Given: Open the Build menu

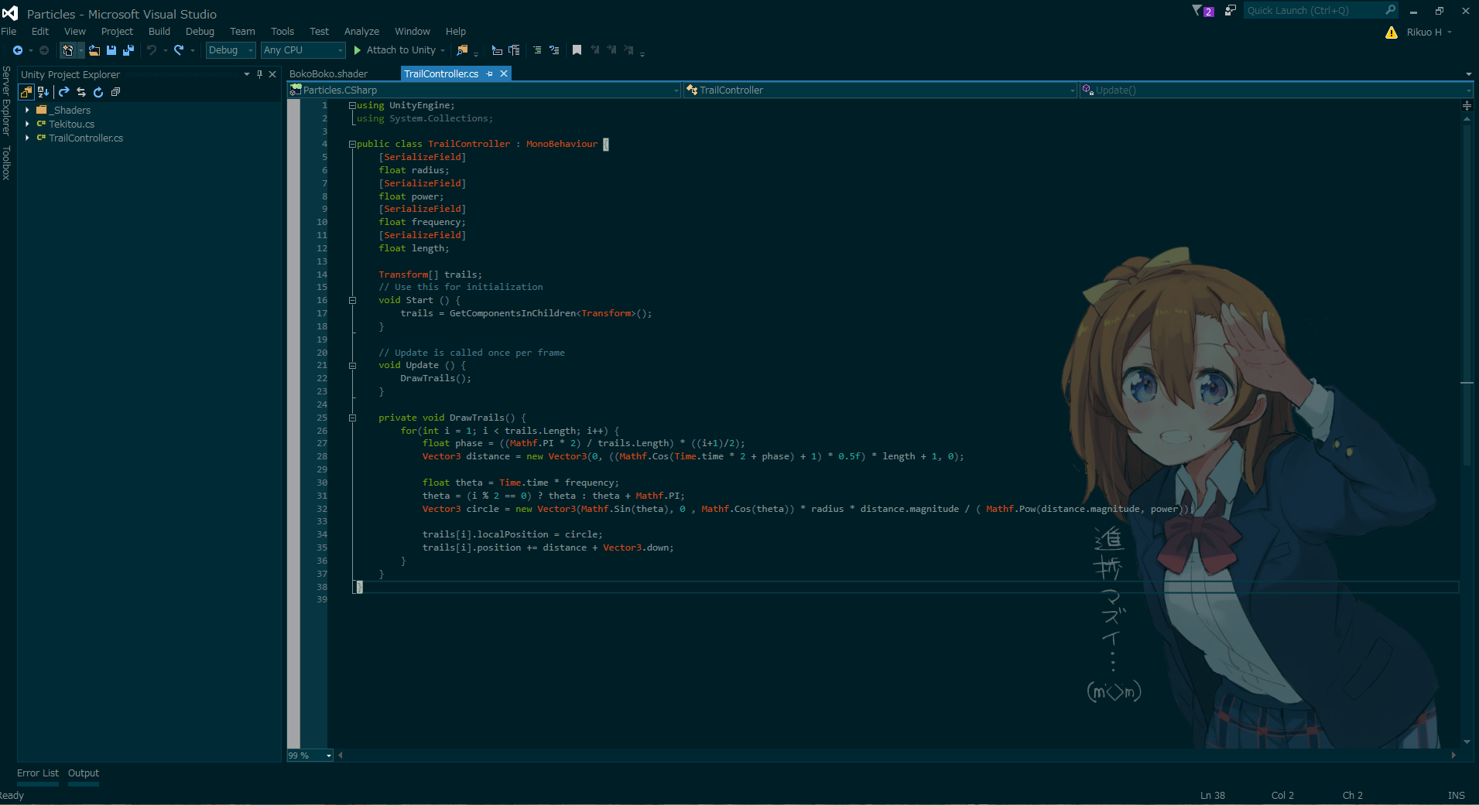Looking at the screenshot, I should coord(159,31).
